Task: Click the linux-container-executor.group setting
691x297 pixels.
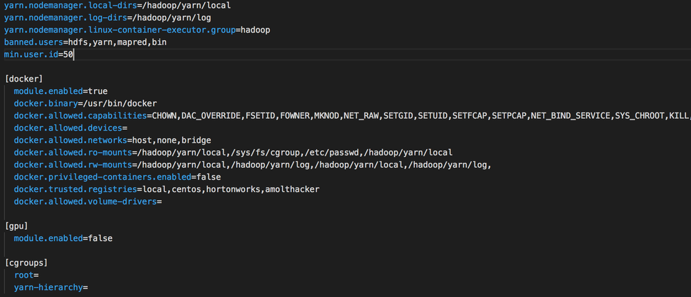Action: pyautogui.click(x=137, y=30)
